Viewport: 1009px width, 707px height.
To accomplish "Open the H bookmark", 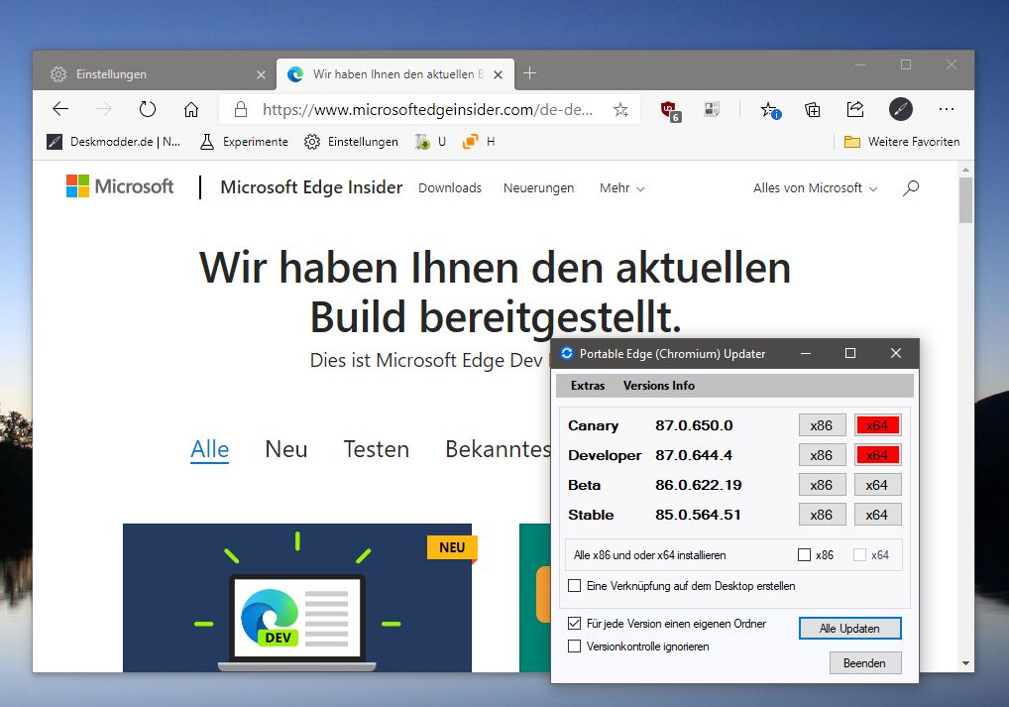I will click(479, 142).
